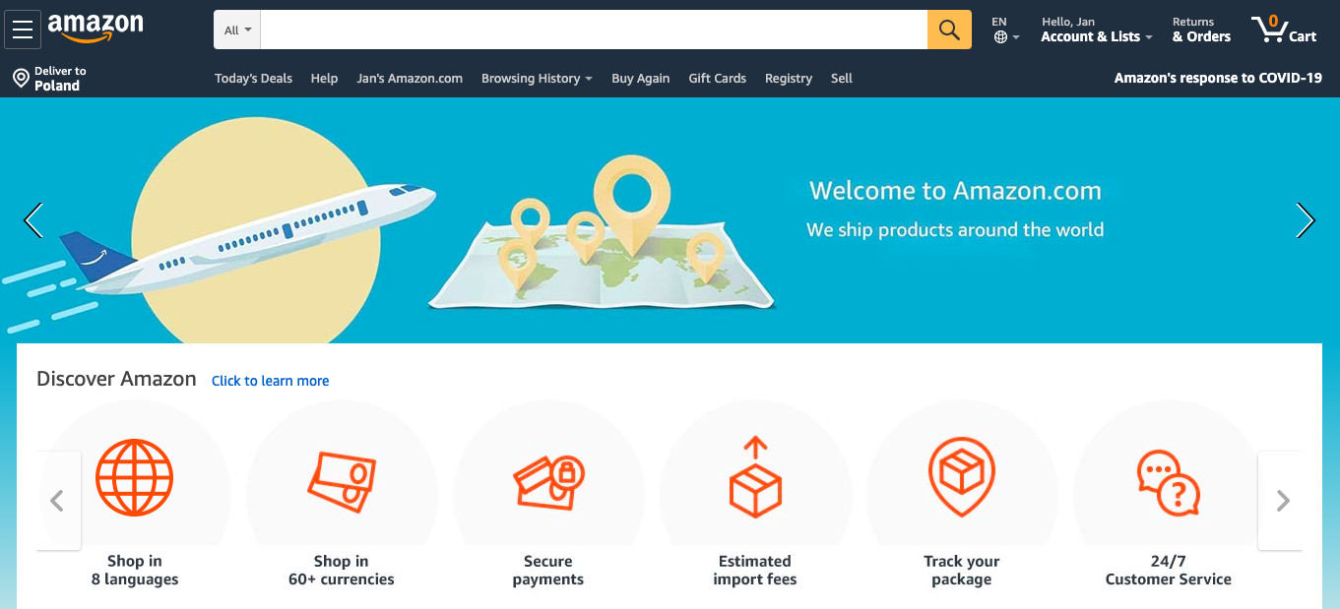The width and height of the screenshot is (1340, 609).
Task: Open Amazon's response to COVID-19 link
Action: (x=1218, y=78)
